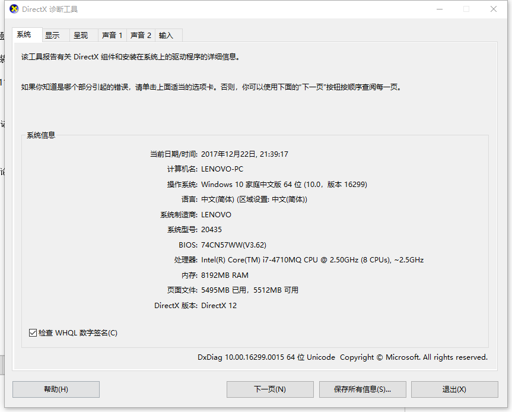Click processor value Intel(R) Core(TM) i7-4710MQ
The width and height of the screenshot is (512, 412).
tap(313, 260)
